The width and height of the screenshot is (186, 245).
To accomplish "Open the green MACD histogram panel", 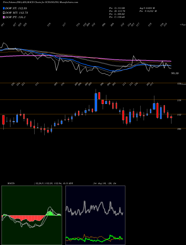I will (32, 215).
